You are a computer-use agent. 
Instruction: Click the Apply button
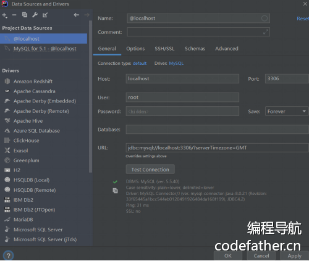pos(294,256)
